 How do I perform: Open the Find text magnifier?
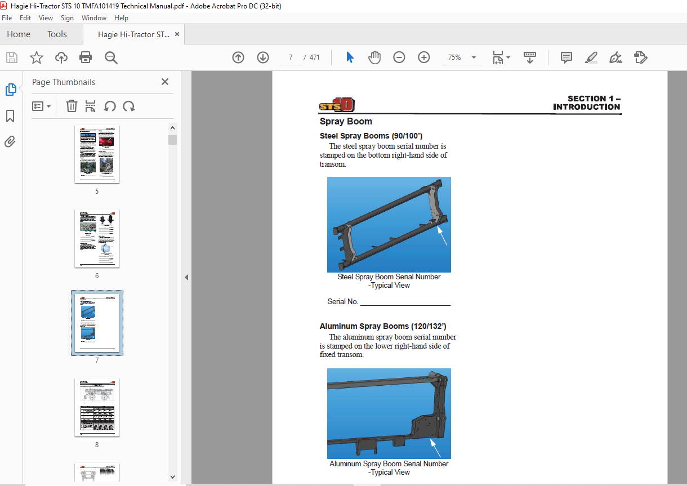[111, 57]
